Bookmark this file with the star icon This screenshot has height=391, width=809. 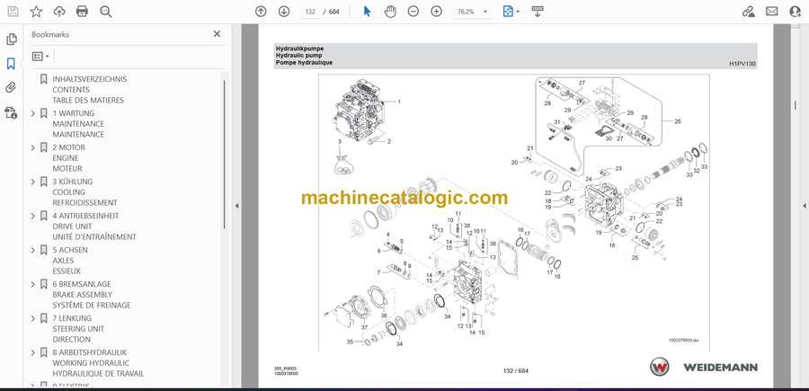coord(36,12)
